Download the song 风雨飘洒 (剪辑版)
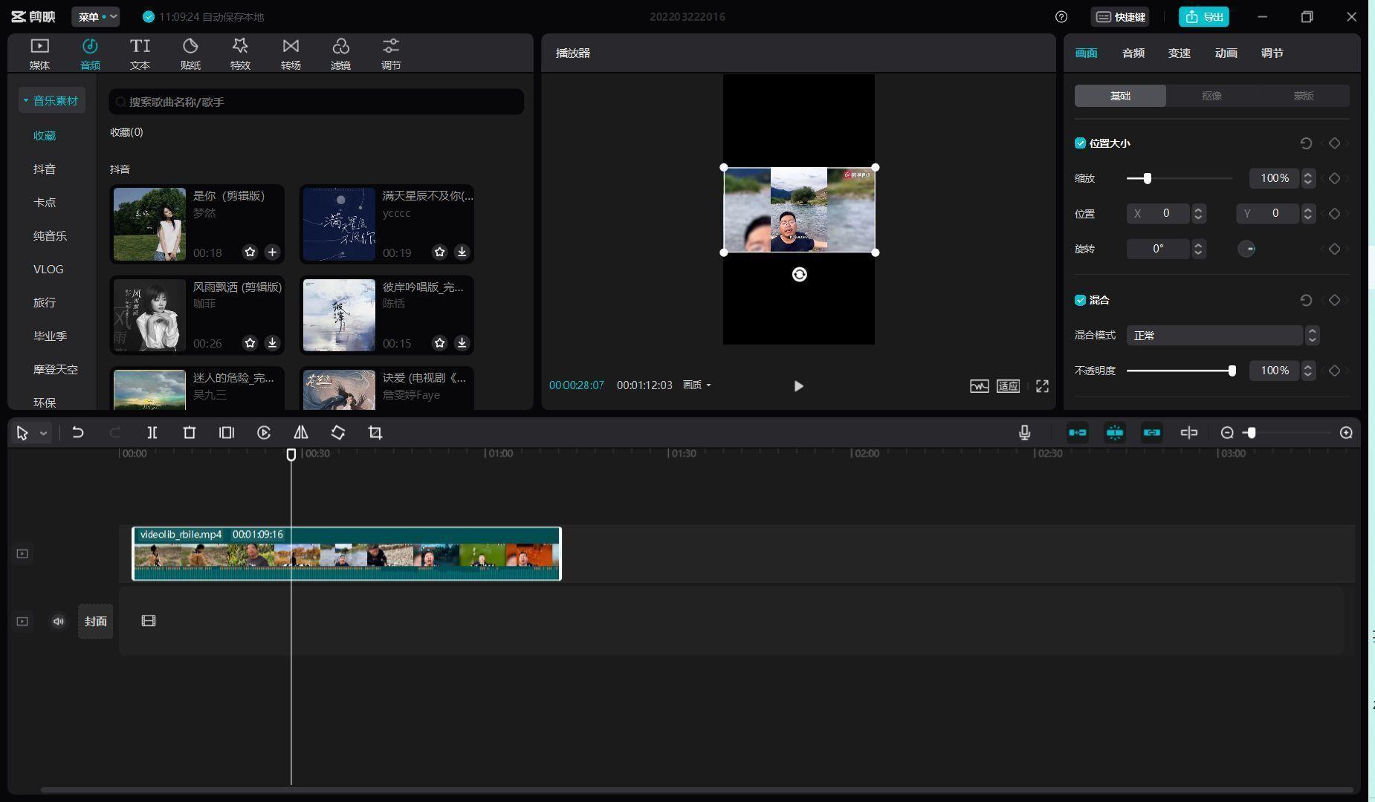Screen dimensions: 1375x802 point(273,343)
